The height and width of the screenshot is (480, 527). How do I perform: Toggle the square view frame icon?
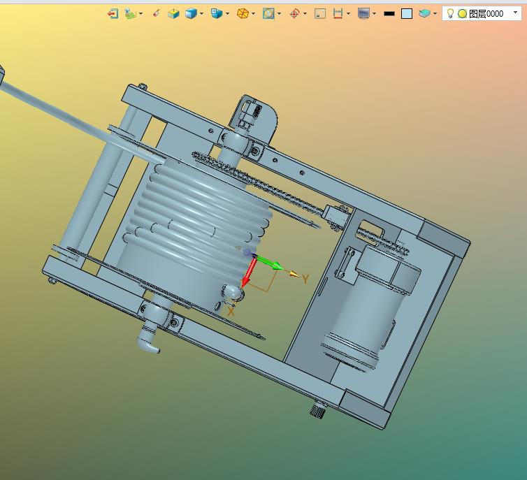point(320,14)
